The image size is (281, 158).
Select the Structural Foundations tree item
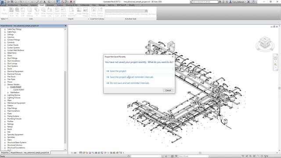click(x=16, y=148)
